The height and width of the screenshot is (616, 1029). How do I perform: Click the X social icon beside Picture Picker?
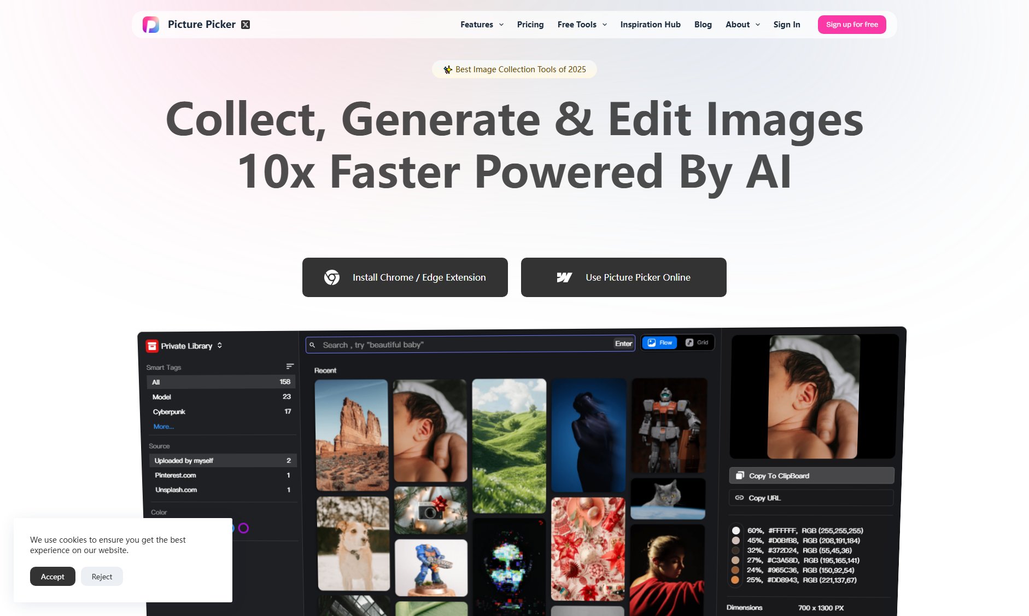246,24
